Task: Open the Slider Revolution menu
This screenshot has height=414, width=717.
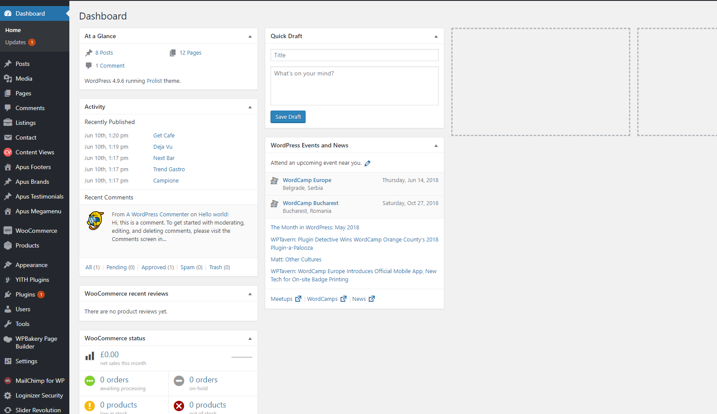Action: [38, 410]
